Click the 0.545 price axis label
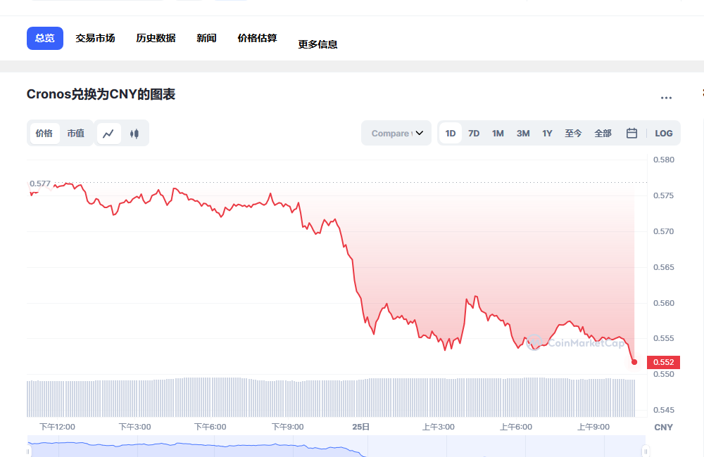The height and width of the screenshot is (457, 704). click(x=664, y=410)
